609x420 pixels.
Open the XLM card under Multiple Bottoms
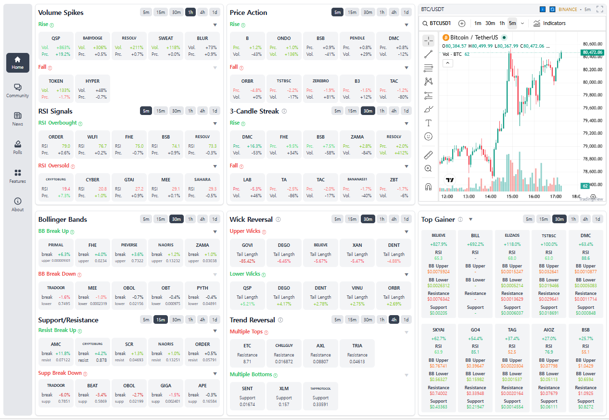(x=284, y=396)
